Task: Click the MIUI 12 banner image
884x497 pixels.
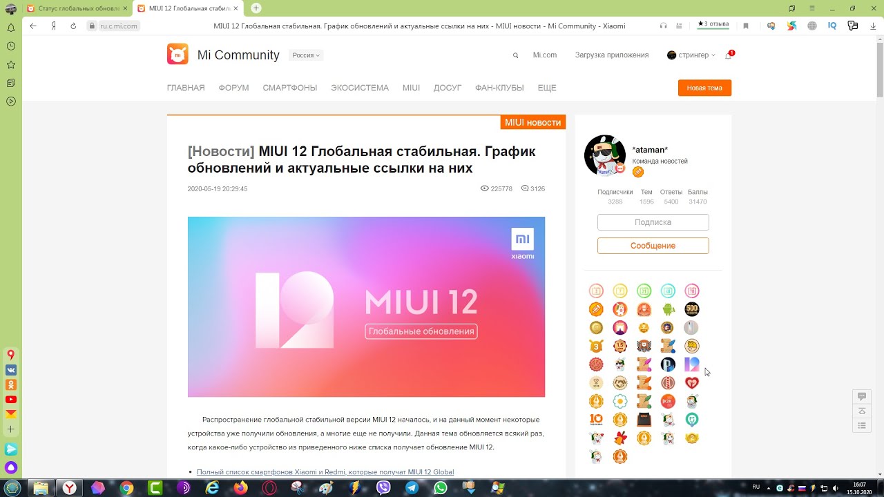Action: click(366, 307)
